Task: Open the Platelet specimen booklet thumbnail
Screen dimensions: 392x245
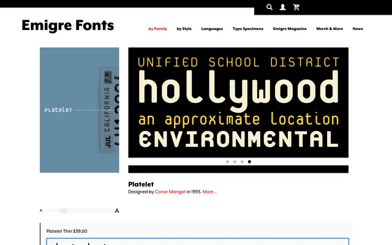Action: pos(80,110)
